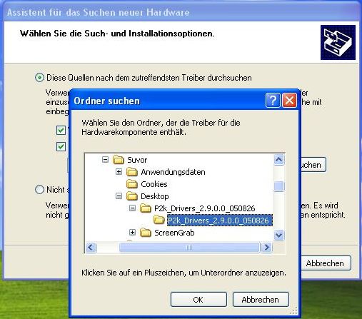Viewport: 362px width, 319px height.
Task: Select the Anwendungsdaten folder icon
Action: pyautogui.click(x=132, y=172)
